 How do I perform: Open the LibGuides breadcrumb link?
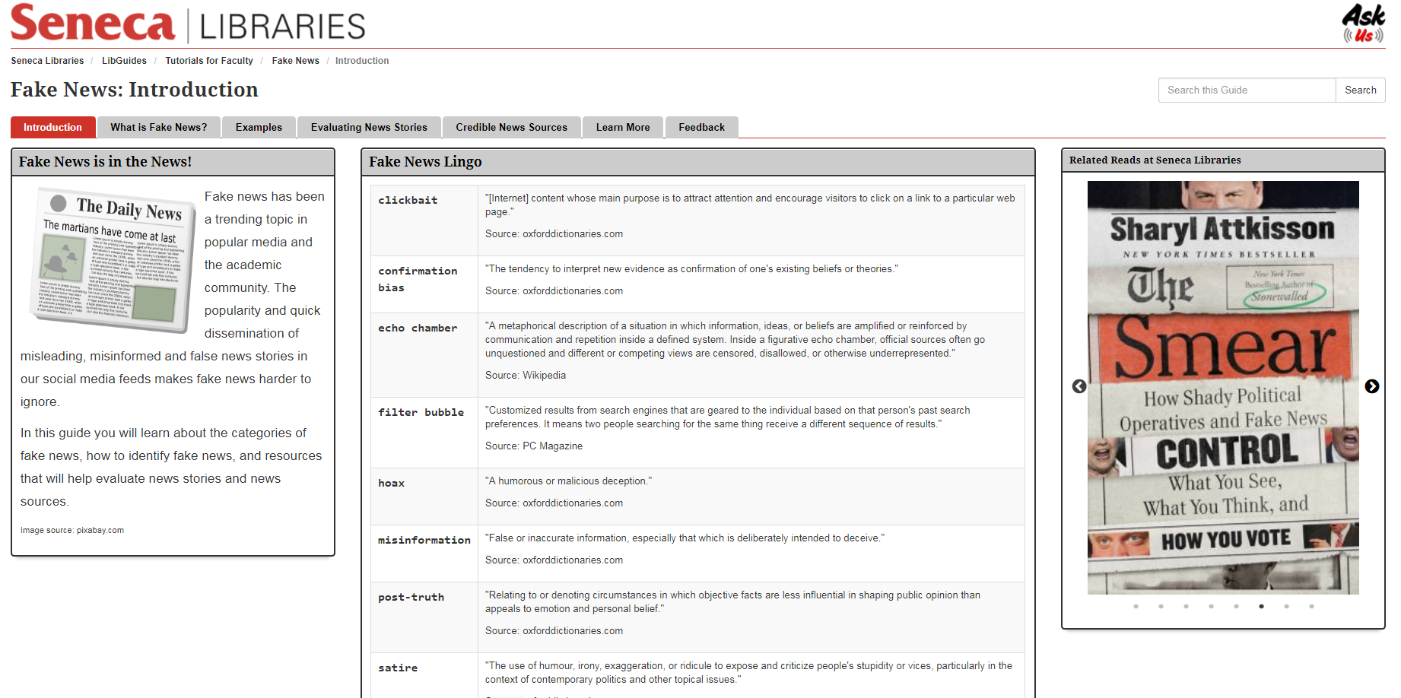click(124, 61)
